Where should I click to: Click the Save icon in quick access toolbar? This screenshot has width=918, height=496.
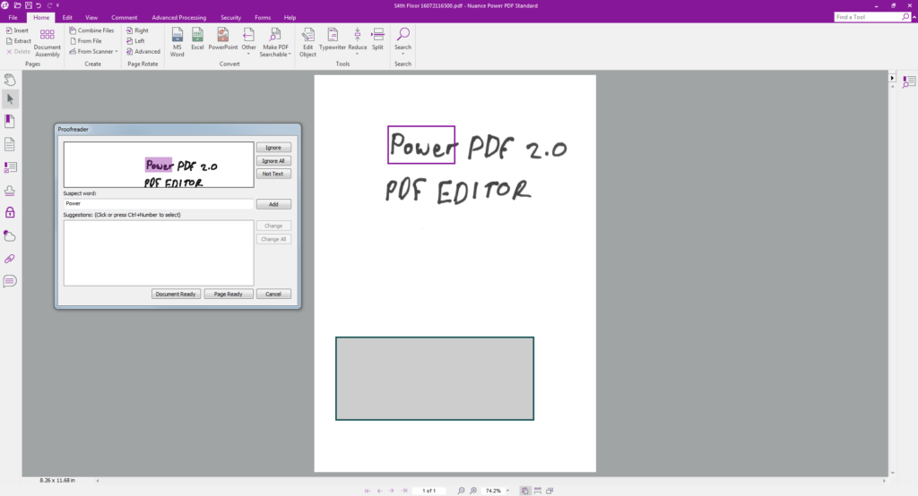pos(28,5)
